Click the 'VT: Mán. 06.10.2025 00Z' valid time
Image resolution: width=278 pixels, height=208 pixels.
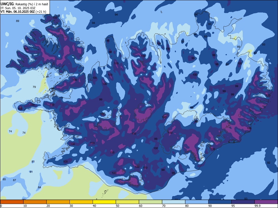pyautogui.click(x=18, y=12)
